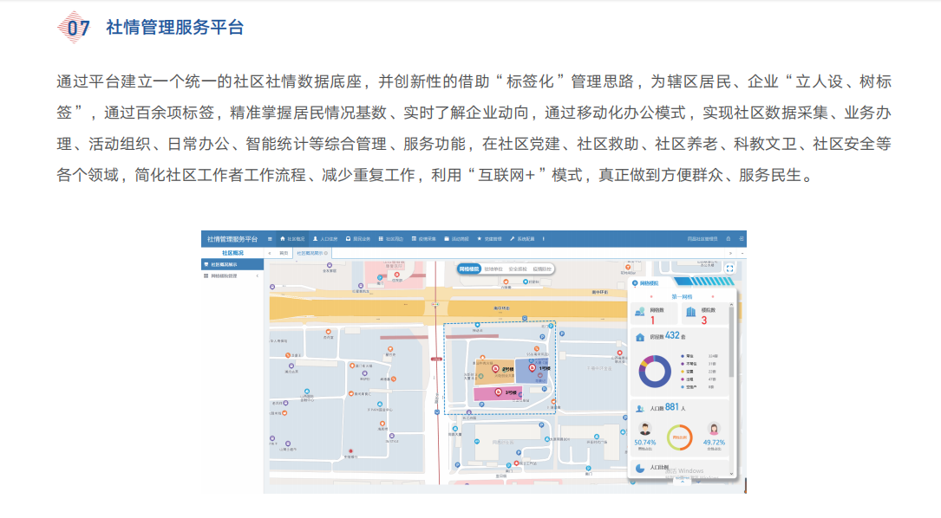Click the female avatar population icon
Image resolution: width=941 pixels, height=518 pixels.
tap(714, 429)
